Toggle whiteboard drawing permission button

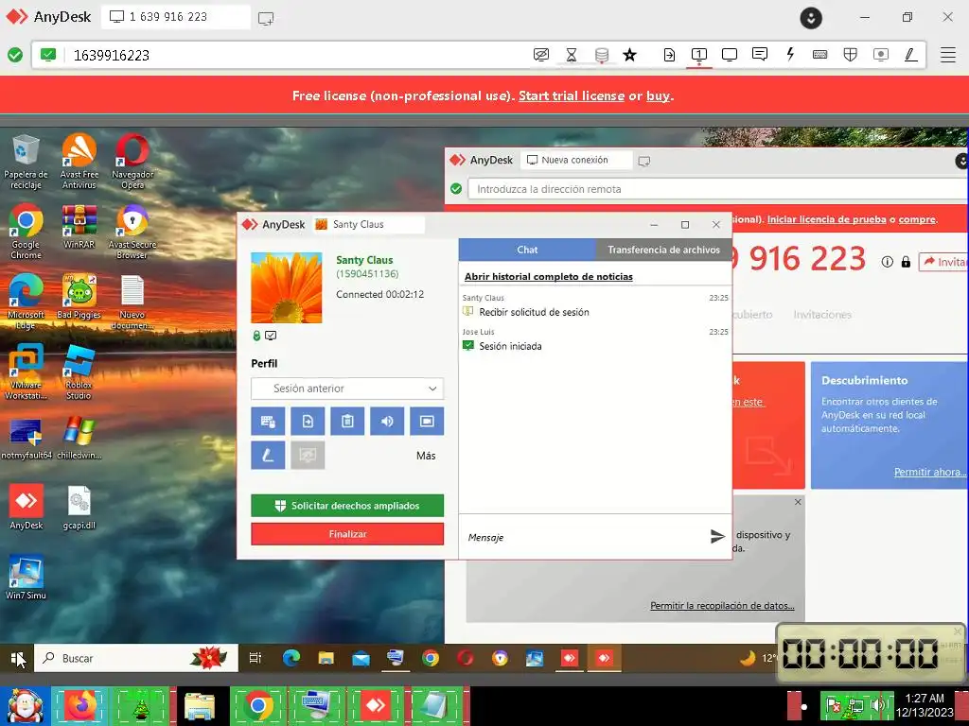point(268,455)
